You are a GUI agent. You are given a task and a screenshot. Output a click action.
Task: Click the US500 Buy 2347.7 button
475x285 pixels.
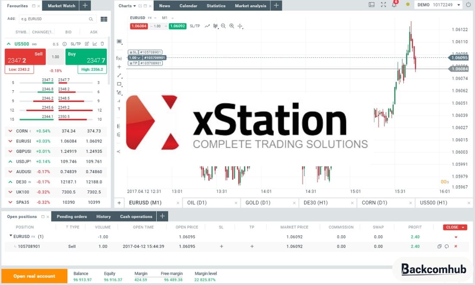click(86, 57)
